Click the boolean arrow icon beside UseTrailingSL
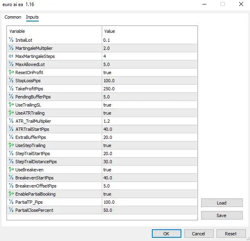This screenshot has height=241, width=250. coord(11,105)
